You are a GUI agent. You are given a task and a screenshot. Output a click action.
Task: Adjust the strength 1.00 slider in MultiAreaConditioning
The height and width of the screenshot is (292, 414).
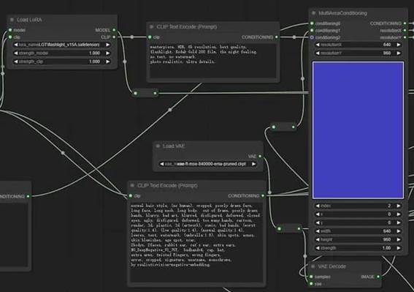[x=358, y=248]
